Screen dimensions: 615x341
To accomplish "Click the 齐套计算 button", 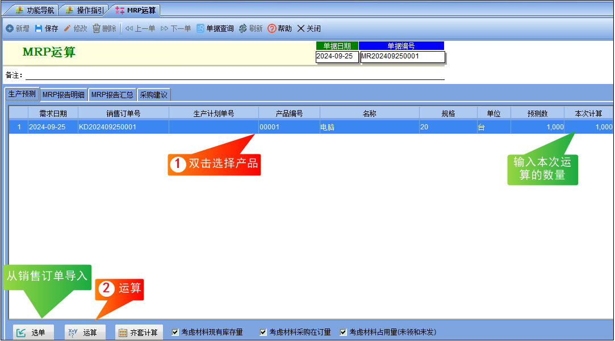I will coord(139,332).
